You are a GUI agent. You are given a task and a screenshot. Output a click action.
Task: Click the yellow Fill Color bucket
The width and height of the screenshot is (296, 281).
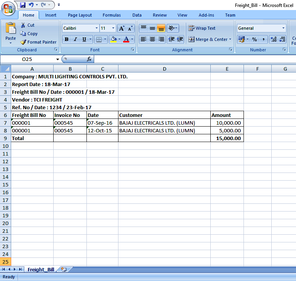tap(113, 39)
